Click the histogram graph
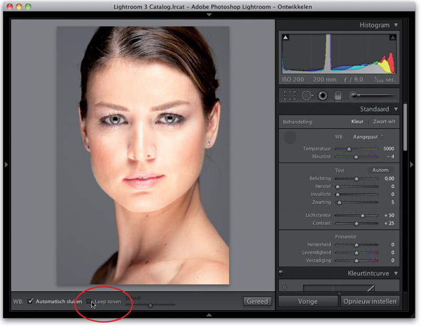Image resolution: width=421 pixels, height=329 pixels. tap(339, 54)
